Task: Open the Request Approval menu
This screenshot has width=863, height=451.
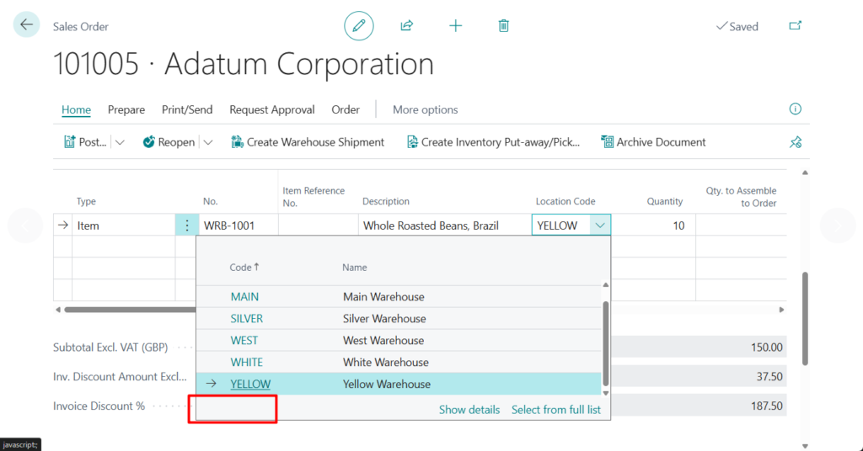Action: click(271, 109)
